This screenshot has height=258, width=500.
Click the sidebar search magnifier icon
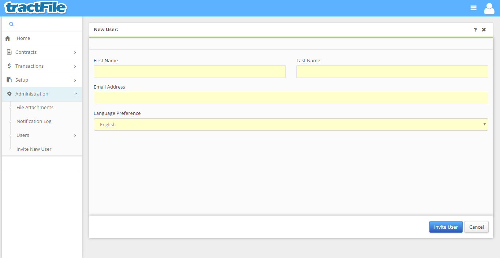click(11, 24)
